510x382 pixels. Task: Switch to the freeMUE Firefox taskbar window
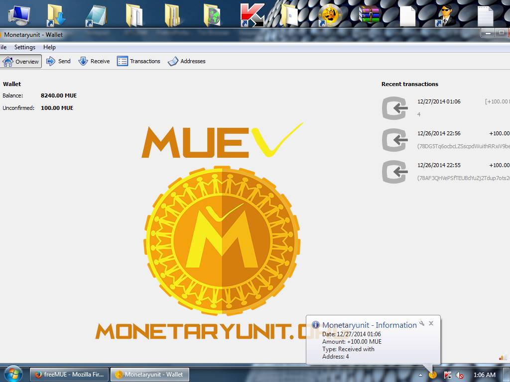(x=69, y=374)
